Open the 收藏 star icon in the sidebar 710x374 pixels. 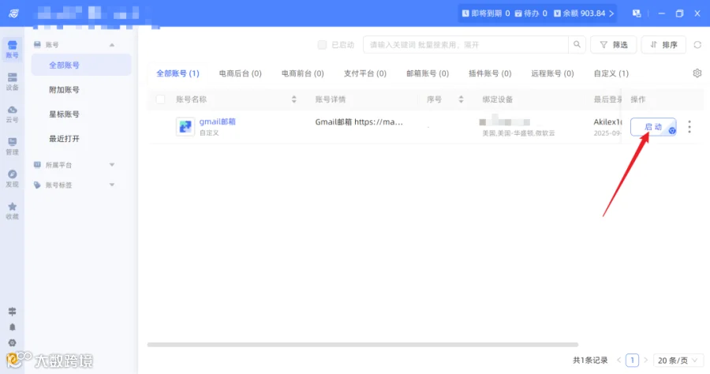[x=12, y=211]
